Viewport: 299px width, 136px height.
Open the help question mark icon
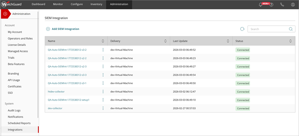271,5
